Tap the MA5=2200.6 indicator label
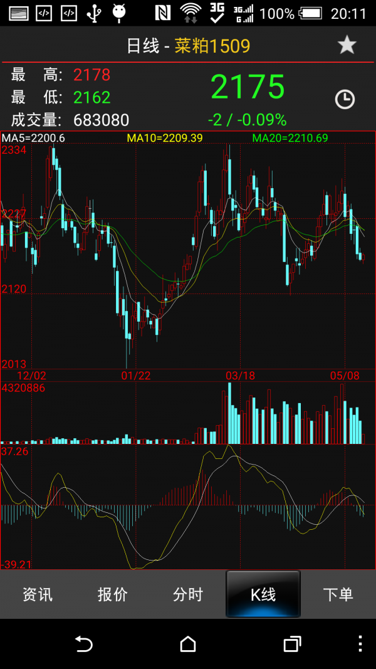The height and width of the screenshot is (669, 376). click(33, 137)
